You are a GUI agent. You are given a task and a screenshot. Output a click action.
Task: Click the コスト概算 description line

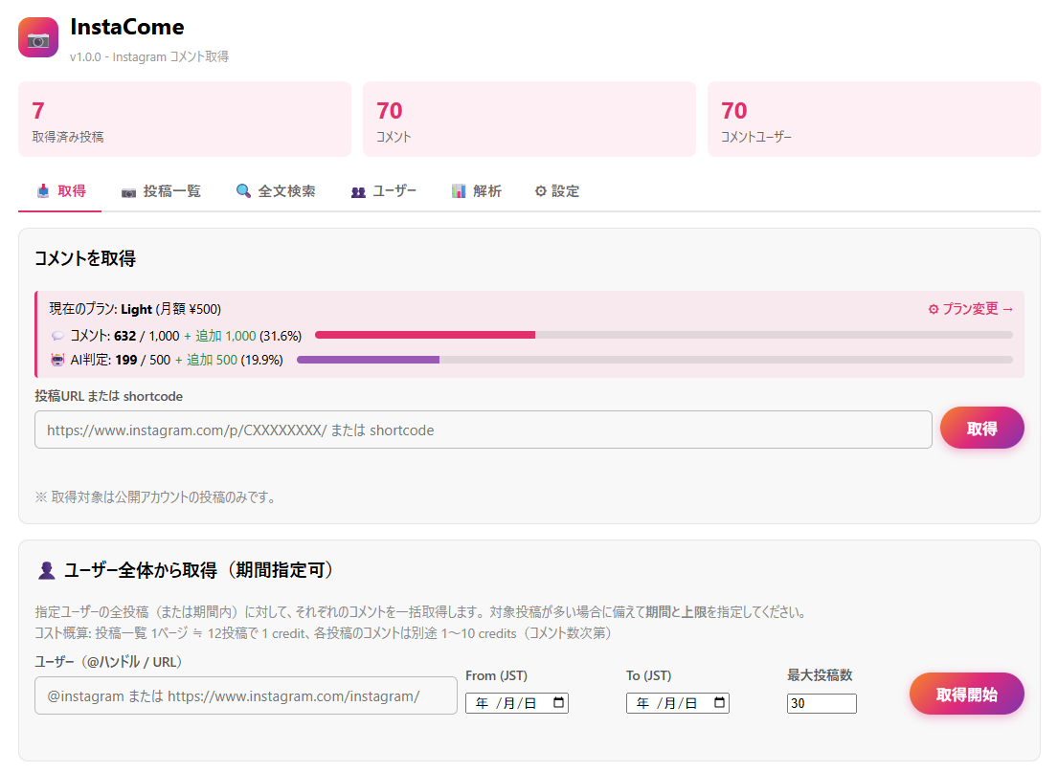coord(324,634)
